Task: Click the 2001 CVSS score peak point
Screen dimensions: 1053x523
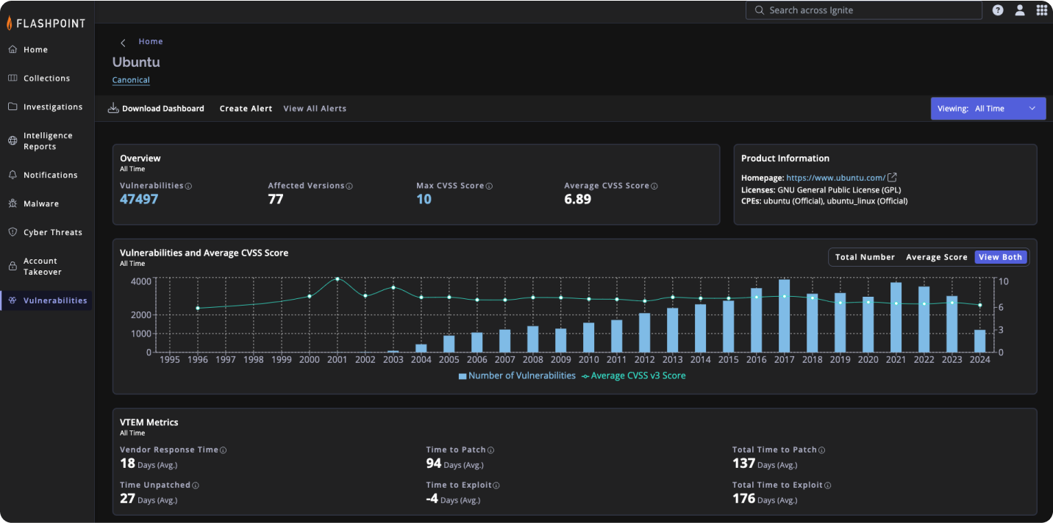Action: click(x=338, y=279)
